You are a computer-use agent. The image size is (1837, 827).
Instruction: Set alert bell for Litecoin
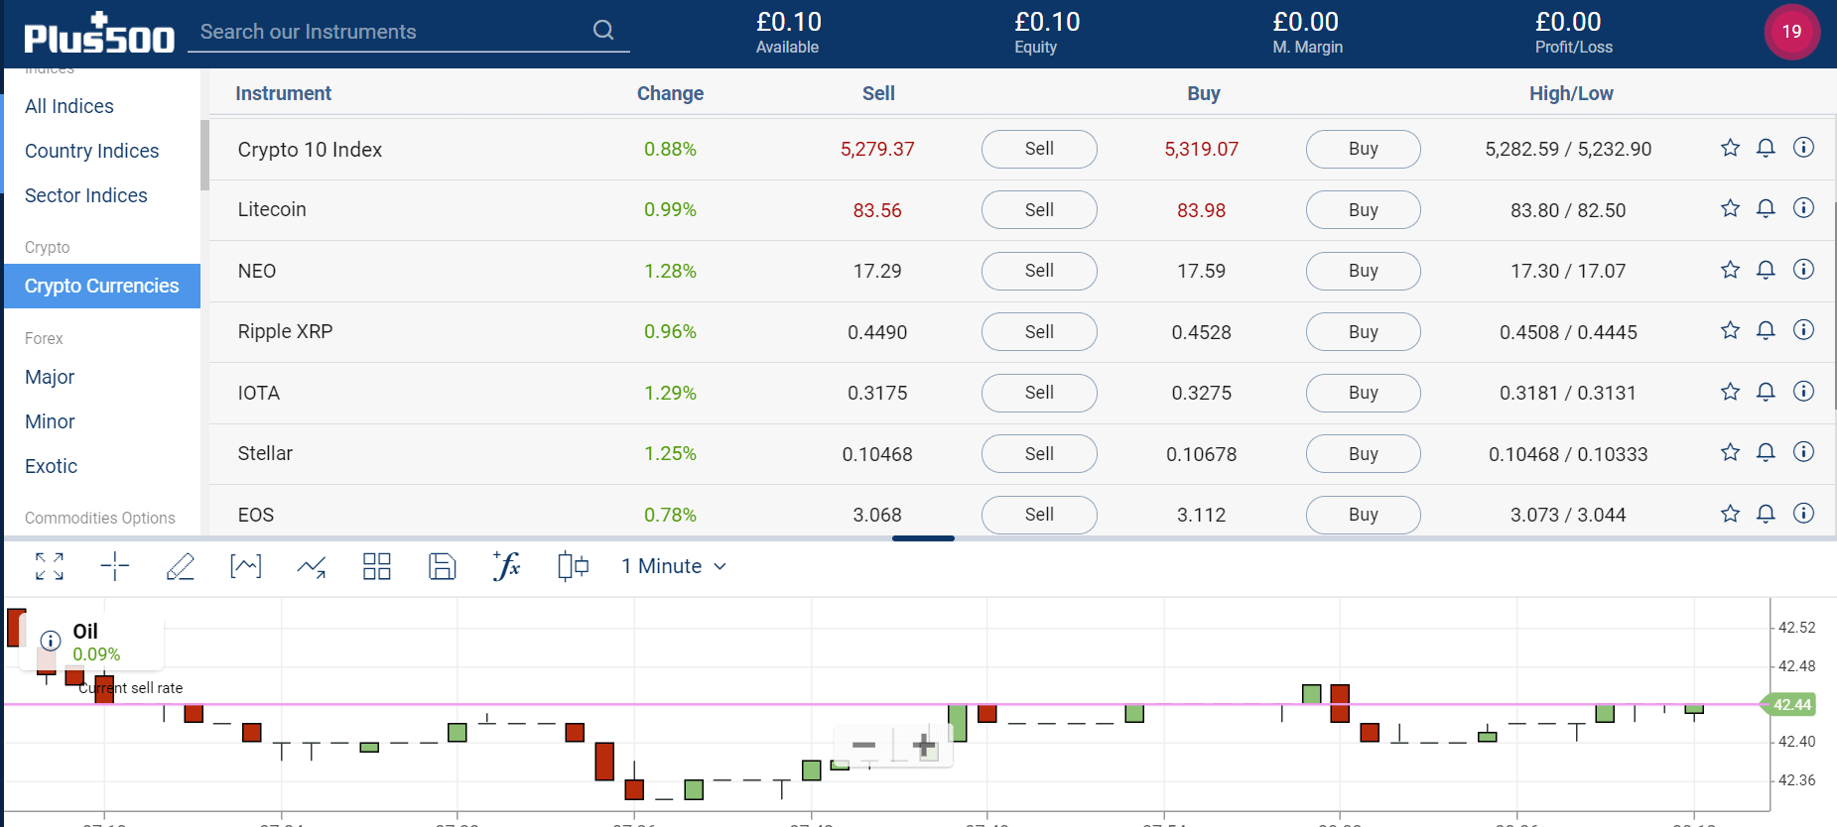pyautogui.click(x=1766, y=208)
